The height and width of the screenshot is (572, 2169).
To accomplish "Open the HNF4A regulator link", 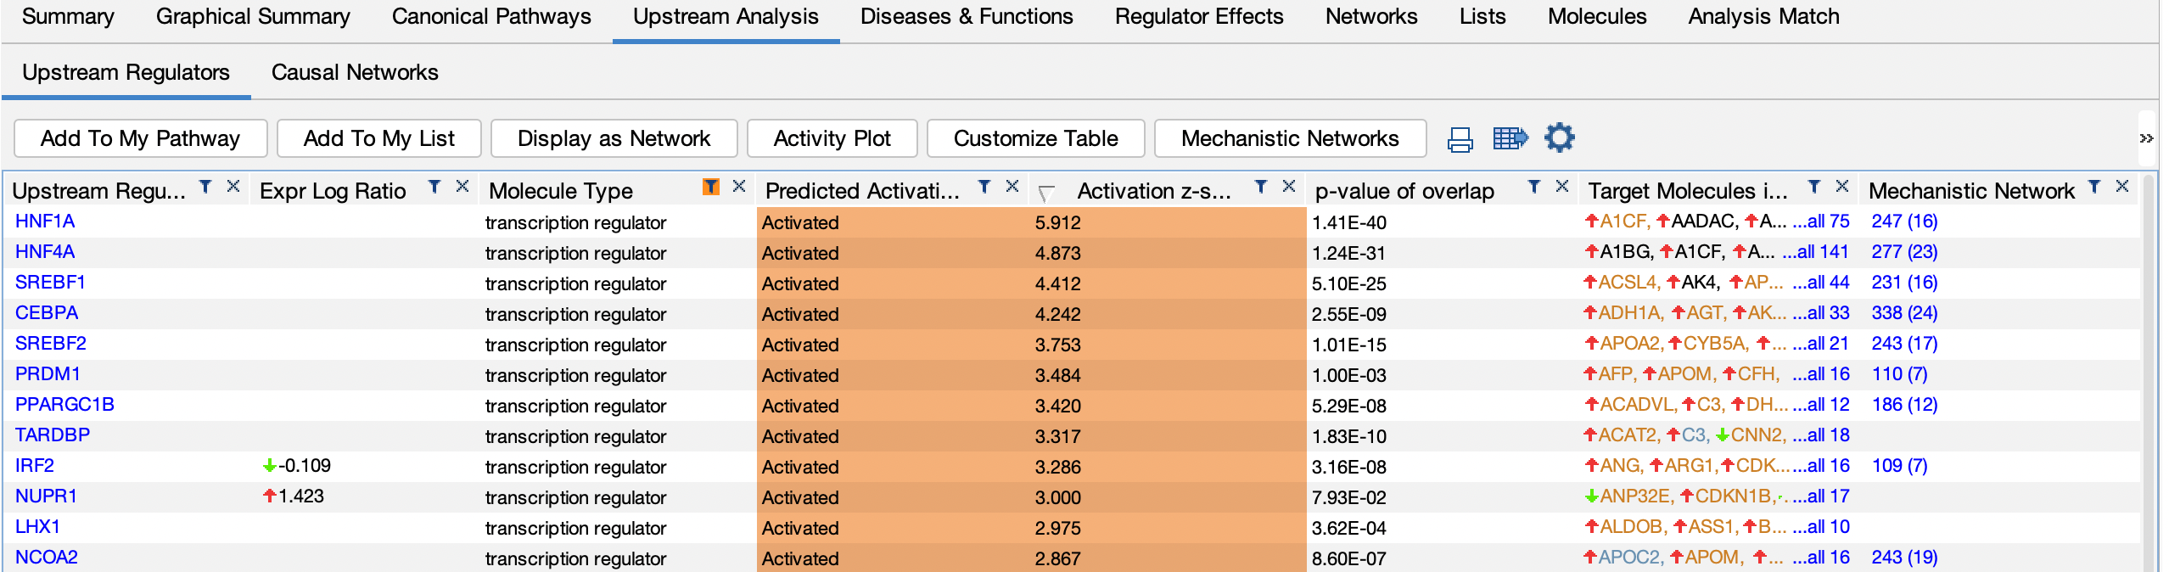I will (x=45, y=252).
